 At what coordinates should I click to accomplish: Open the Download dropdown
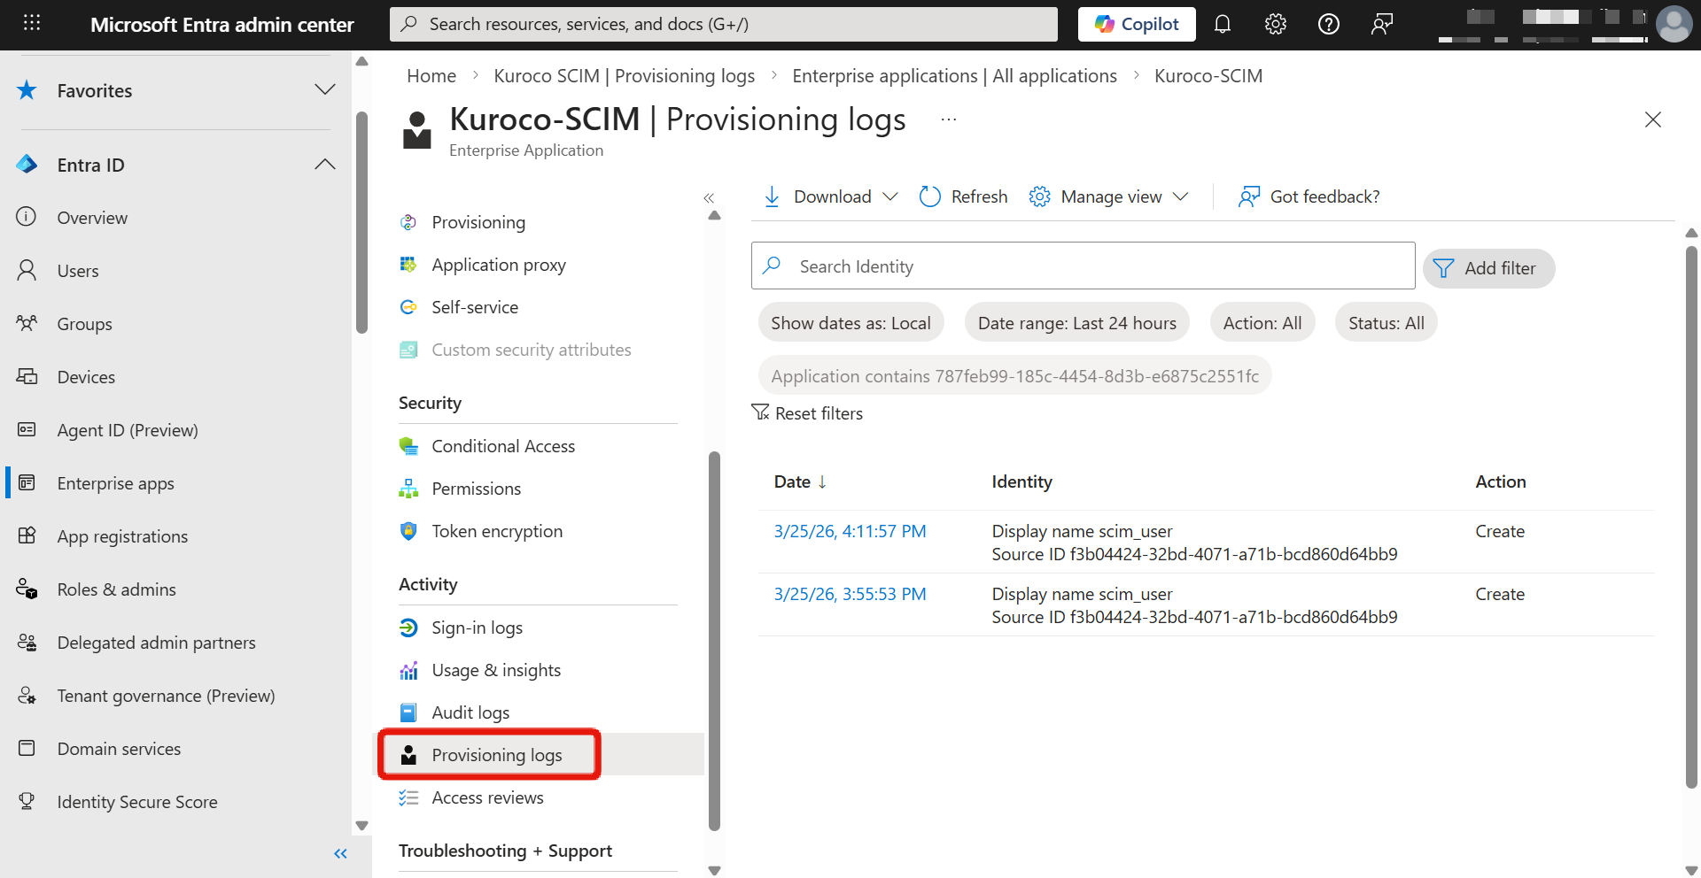[831, 196]
